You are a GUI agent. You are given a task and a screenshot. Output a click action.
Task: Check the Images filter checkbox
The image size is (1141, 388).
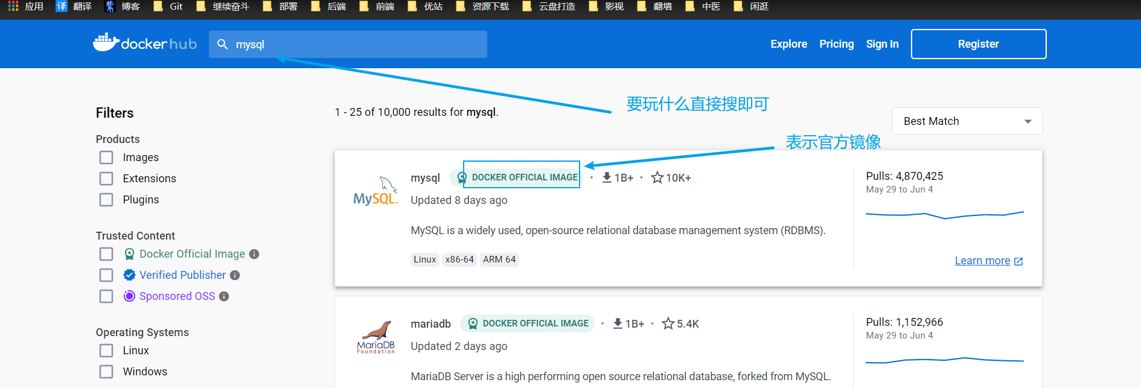(106, 157)
